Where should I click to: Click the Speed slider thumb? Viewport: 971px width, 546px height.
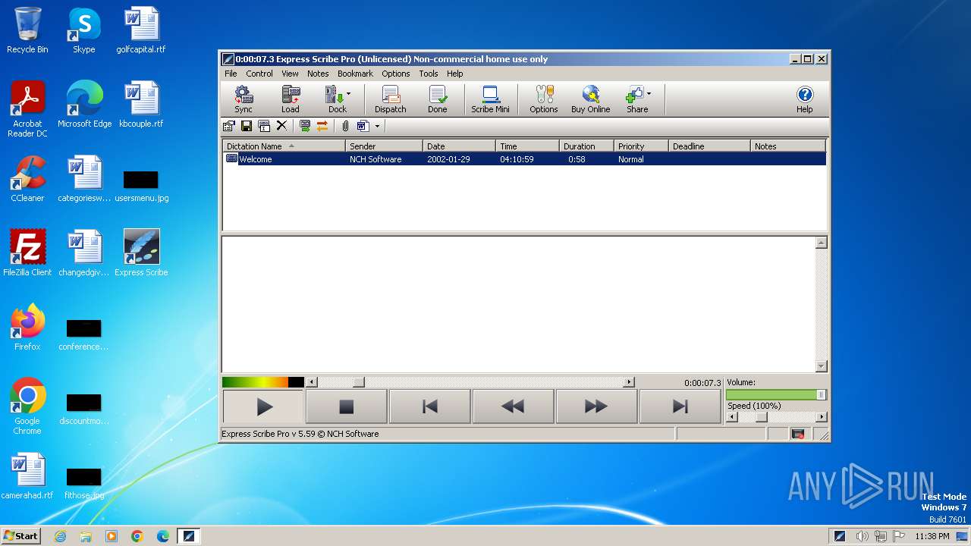tap(762, 417)
